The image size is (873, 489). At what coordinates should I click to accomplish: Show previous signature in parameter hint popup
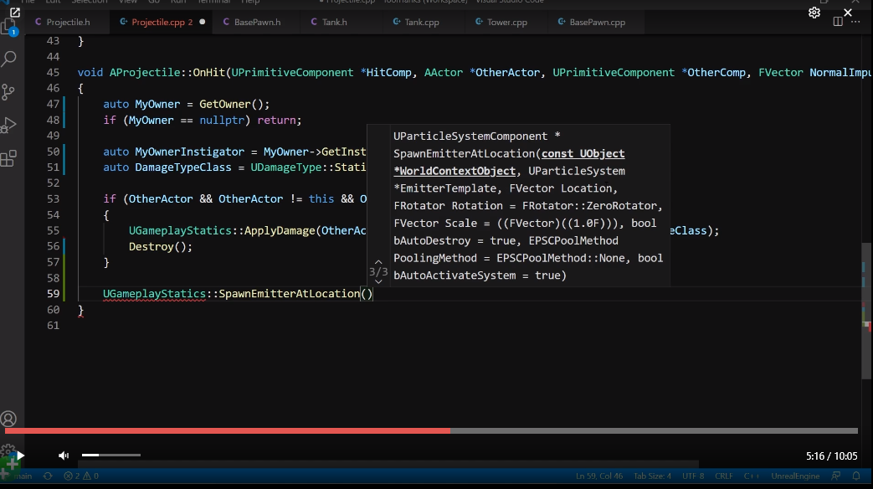click(378, 262)
